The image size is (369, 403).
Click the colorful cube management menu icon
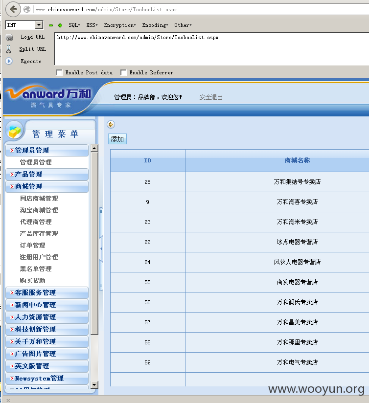[15, 131]
